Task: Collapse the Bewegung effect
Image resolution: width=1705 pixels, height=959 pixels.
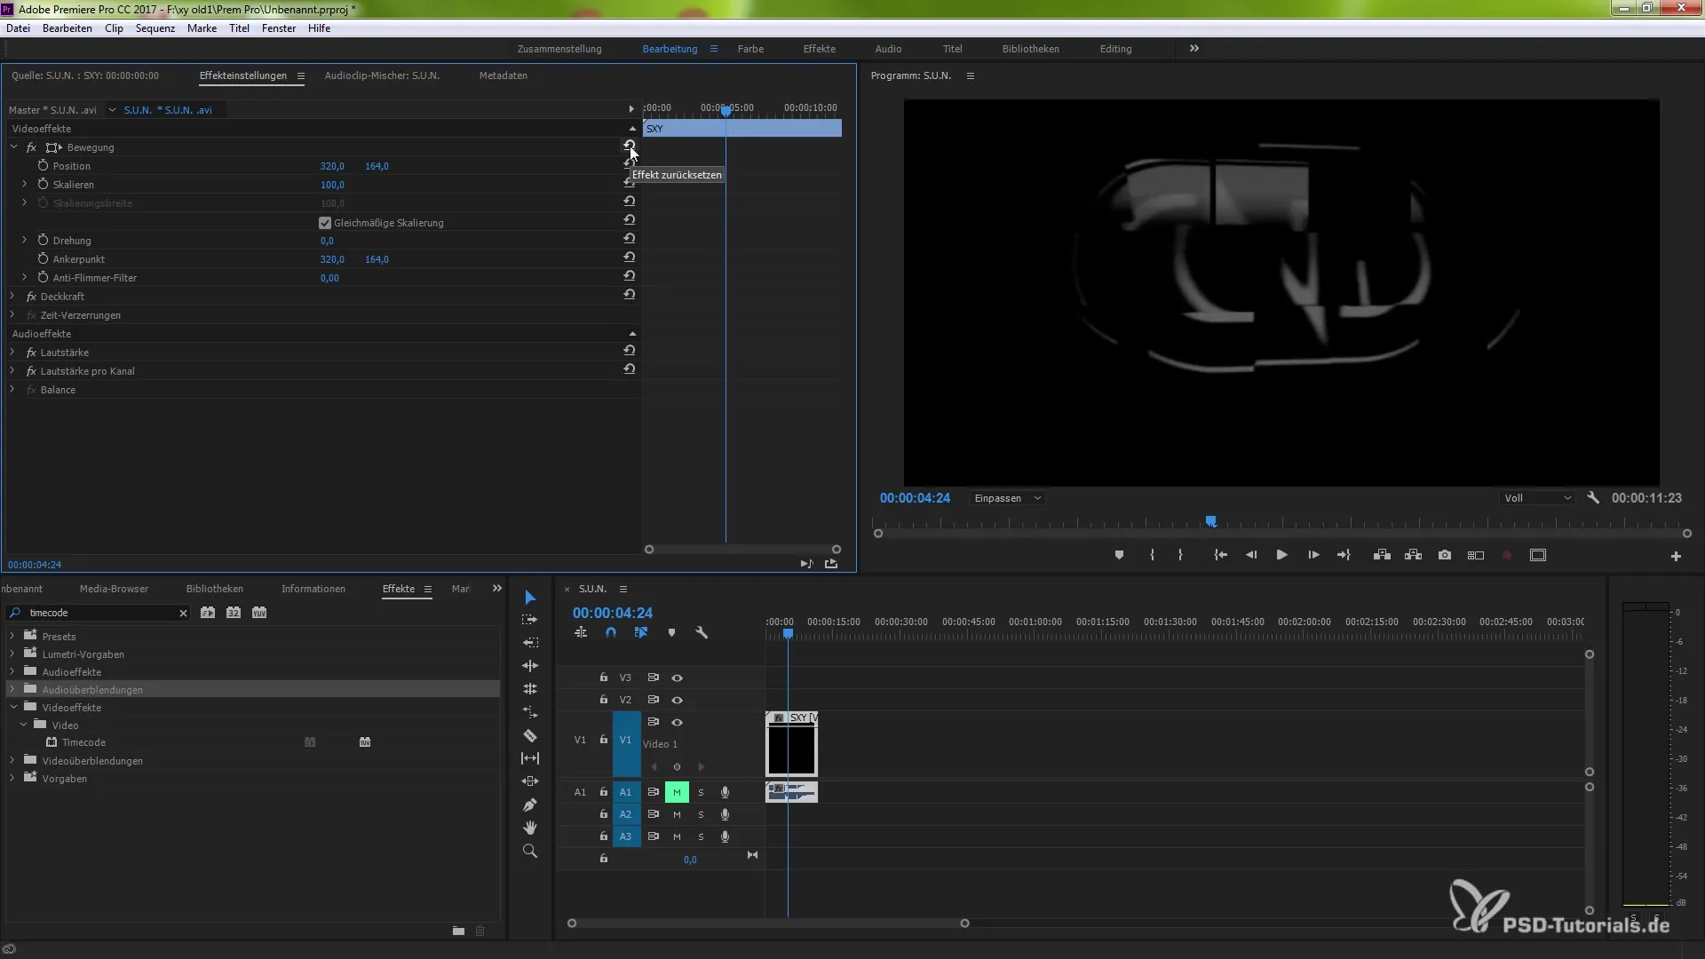Action: (13, 147)
